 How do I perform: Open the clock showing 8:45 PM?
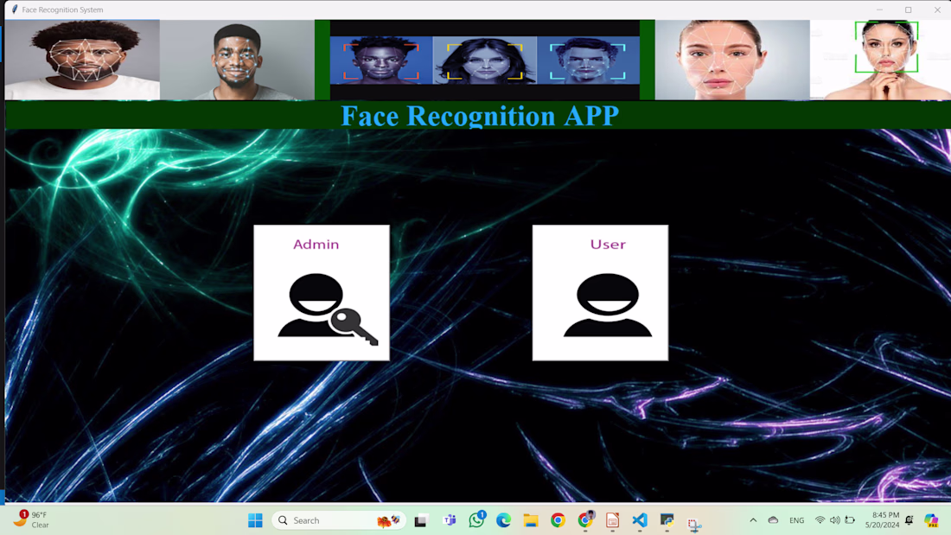pyautogui.click(x=883, y=520)
